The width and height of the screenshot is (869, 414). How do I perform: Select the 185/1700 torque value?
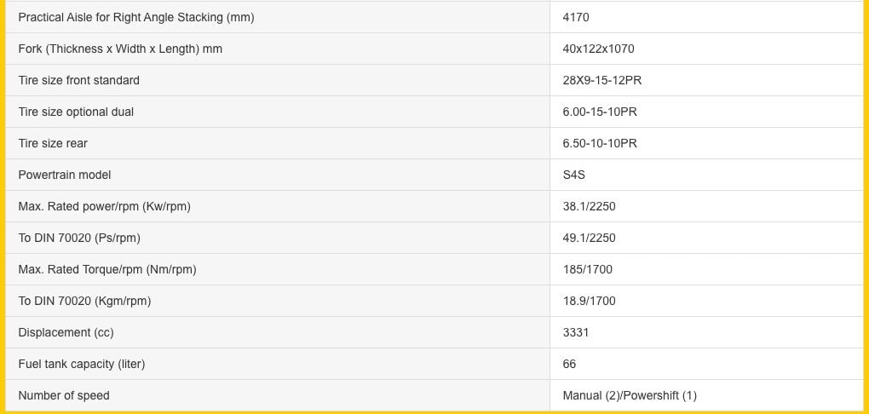587,269
